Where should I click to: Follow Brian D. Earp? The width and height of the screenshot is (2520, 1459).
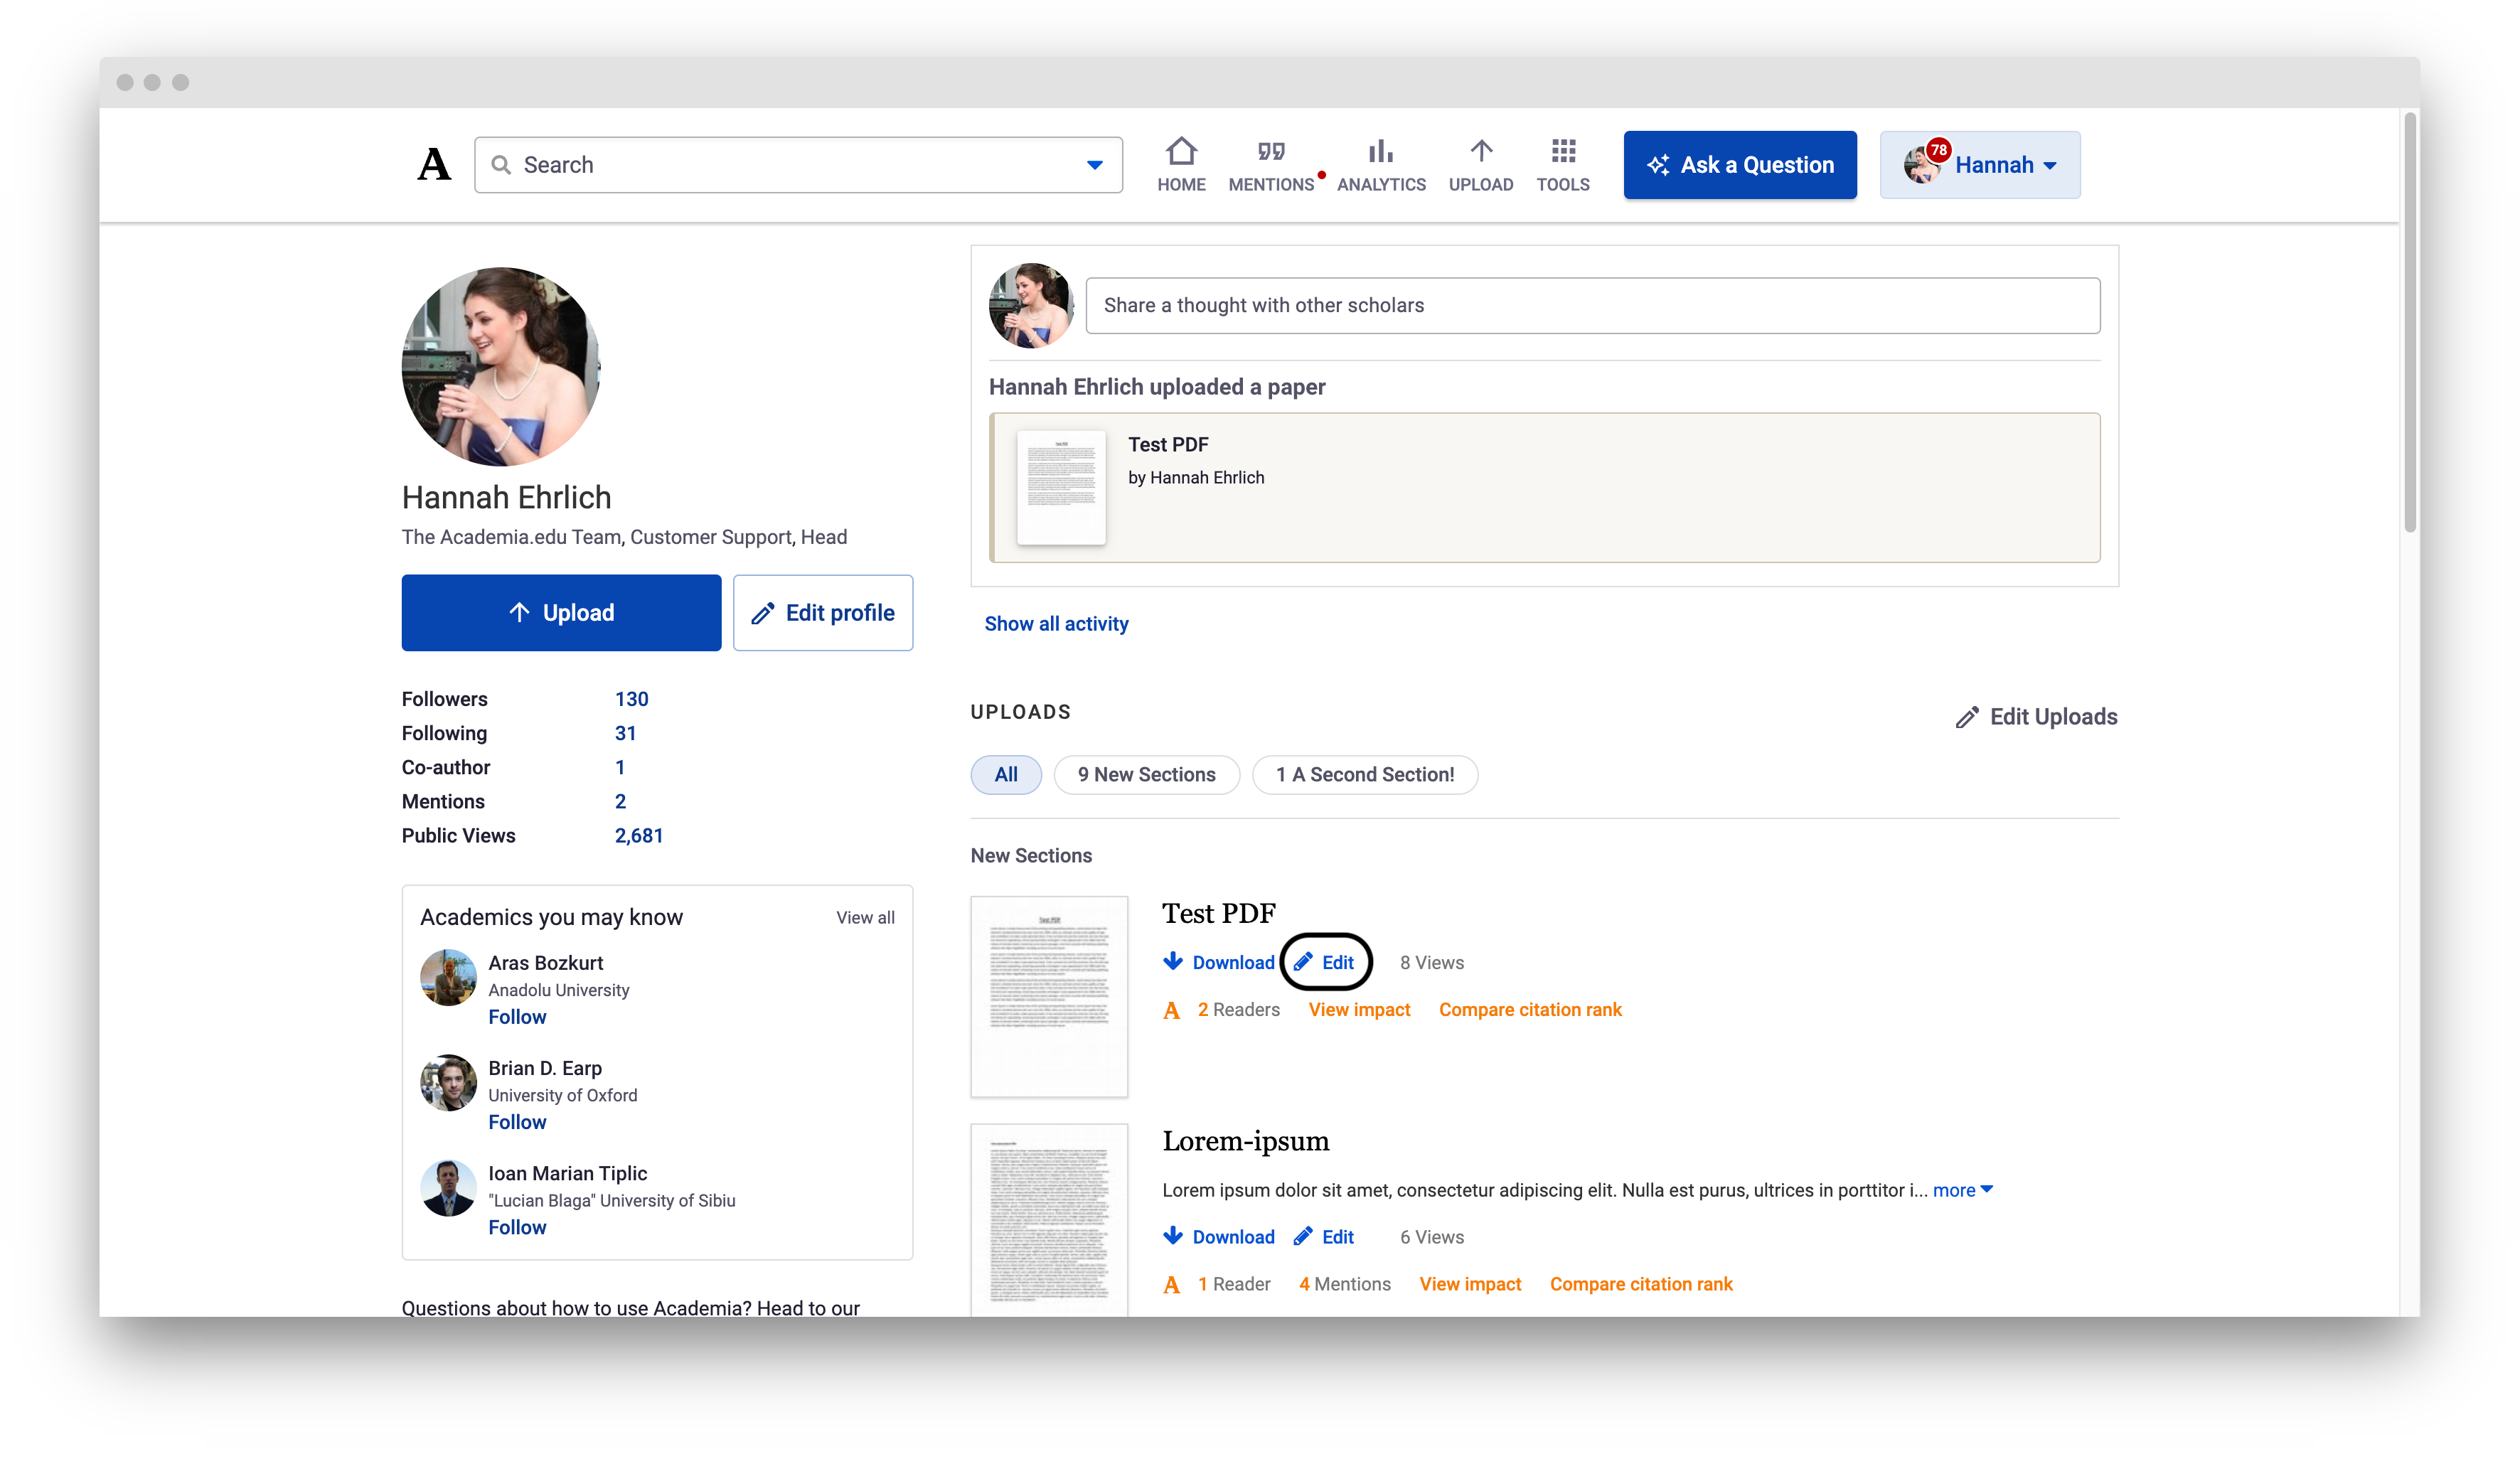click(x=517, y=1121)
